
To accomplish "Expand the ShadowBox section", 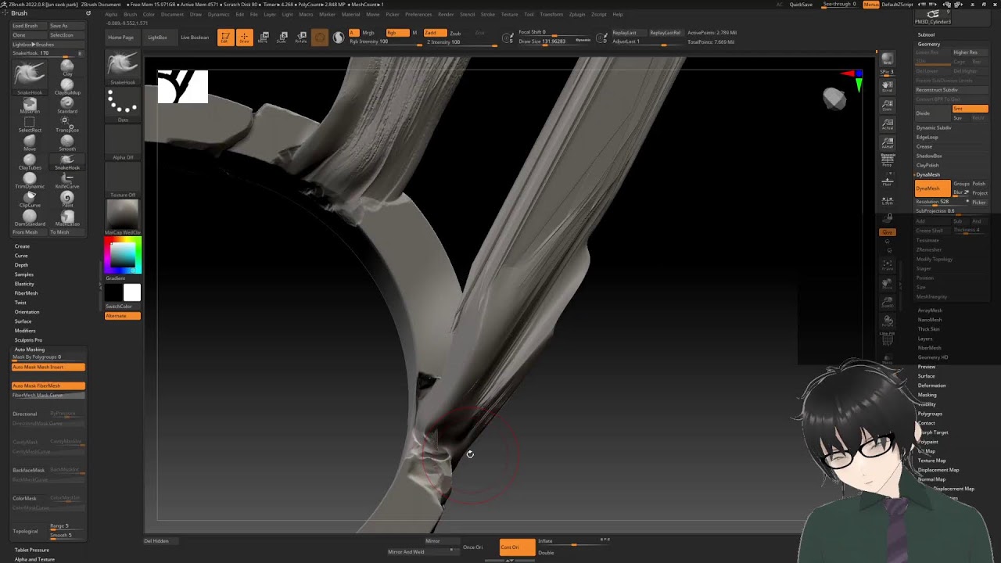I will (x=929, y=156).
